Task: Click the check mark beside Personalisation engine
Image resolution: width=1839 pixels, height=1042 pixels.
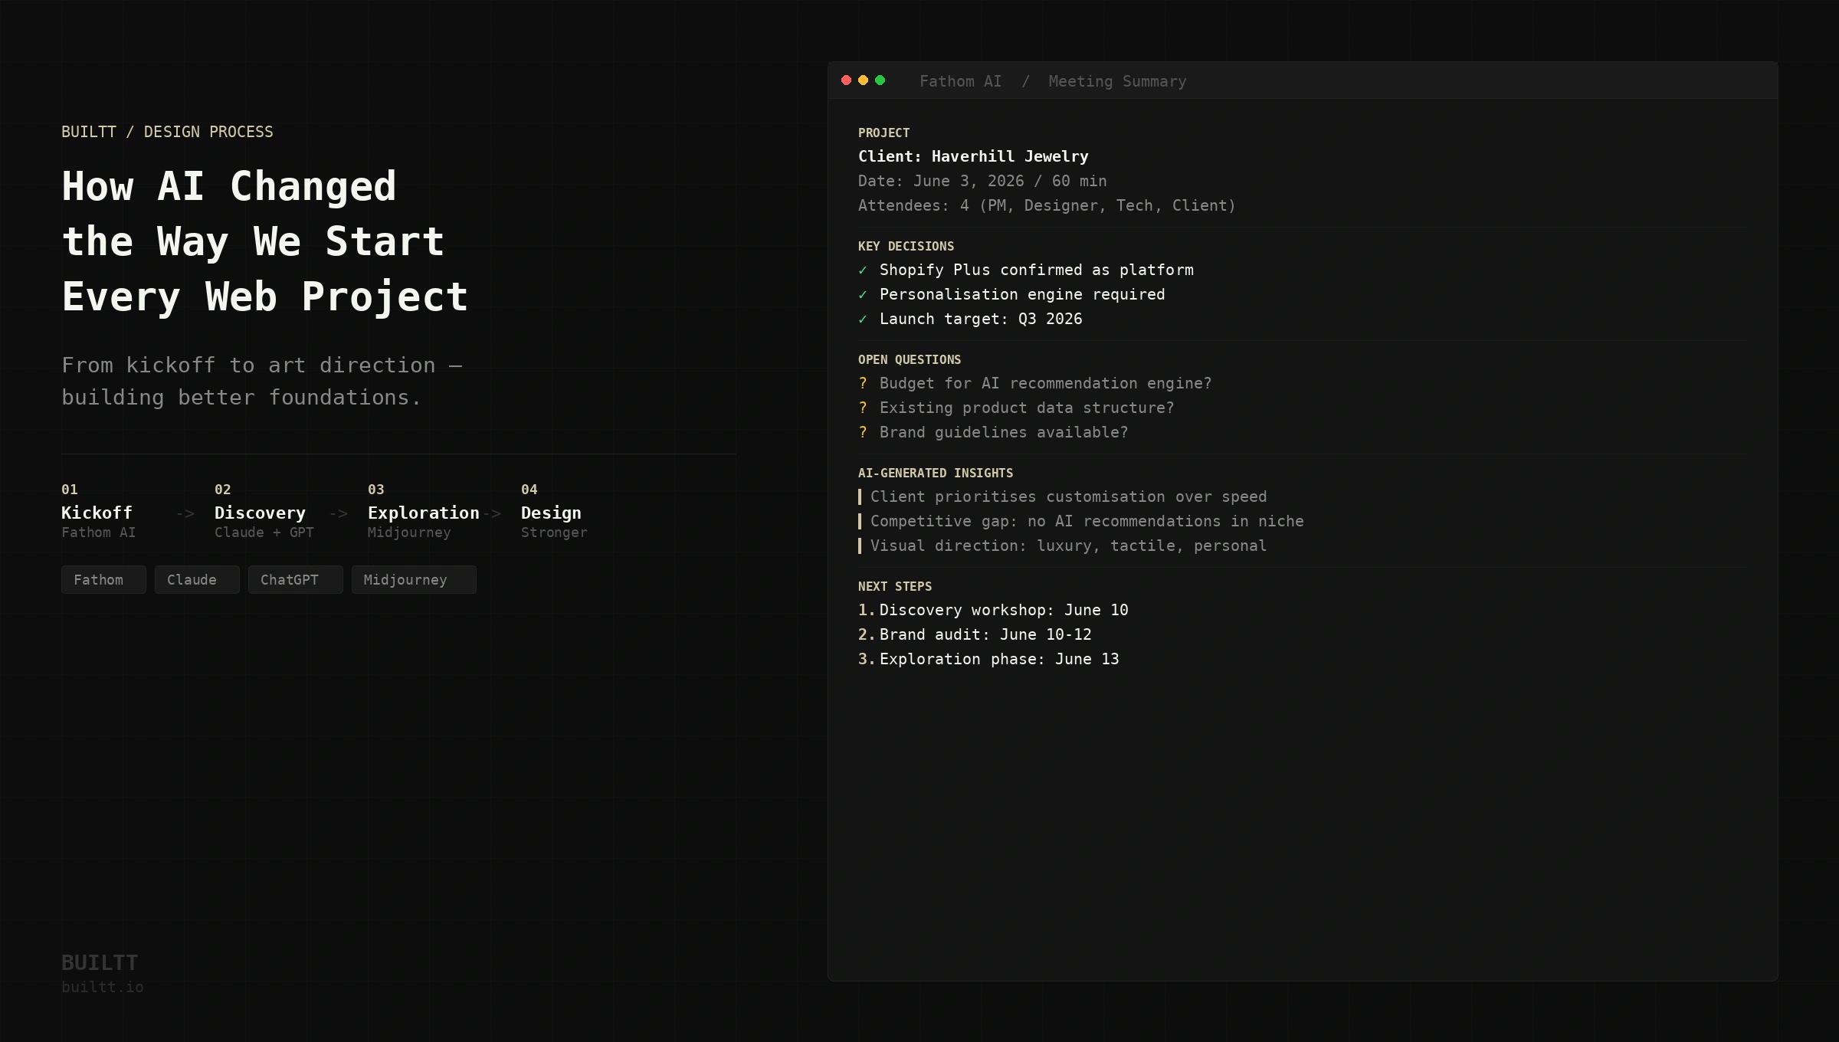Action: pyautogui.click(x=863, y=295)
